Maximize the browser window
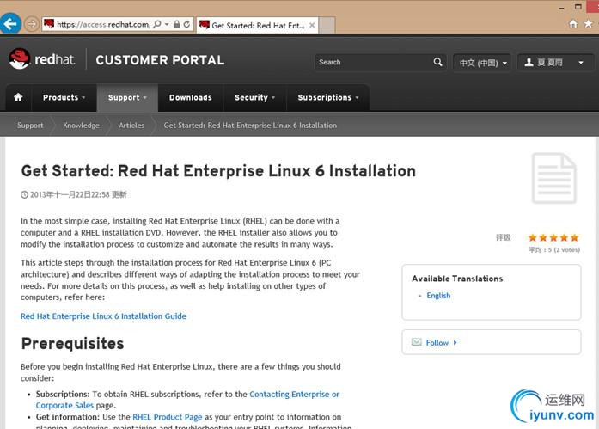The image size is (599, 429). pos(578,7)
